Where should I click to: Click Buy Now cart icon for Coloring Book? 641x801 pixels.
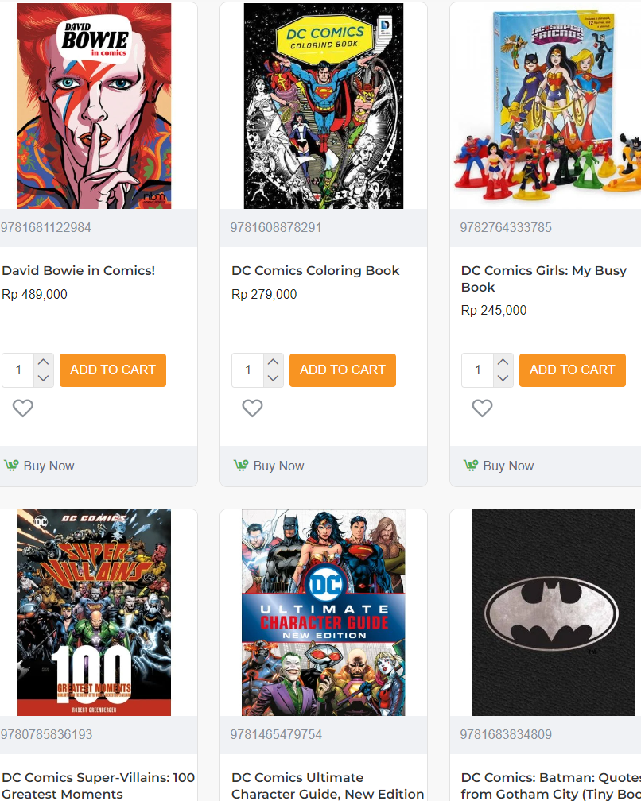(x=241, y=466)
